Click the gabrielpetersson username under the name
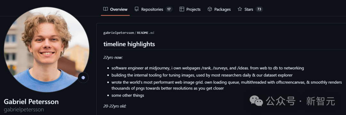The image size is (346, 115). pos(24,109)
